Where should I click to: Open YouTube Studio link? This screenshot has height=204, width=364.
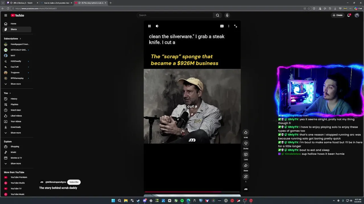point(17,183)
